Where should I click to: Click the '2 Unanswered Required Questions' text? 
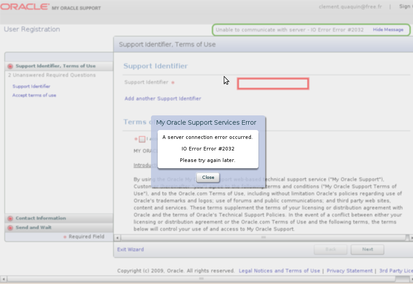pyautogui.click(x=52, y=75)
